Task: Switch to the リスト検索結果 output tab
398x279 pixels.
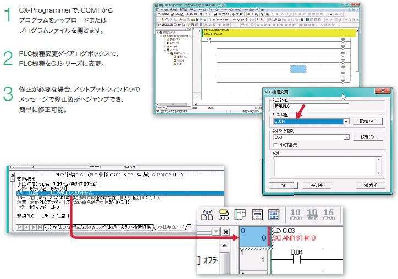Action: point(137,227)
